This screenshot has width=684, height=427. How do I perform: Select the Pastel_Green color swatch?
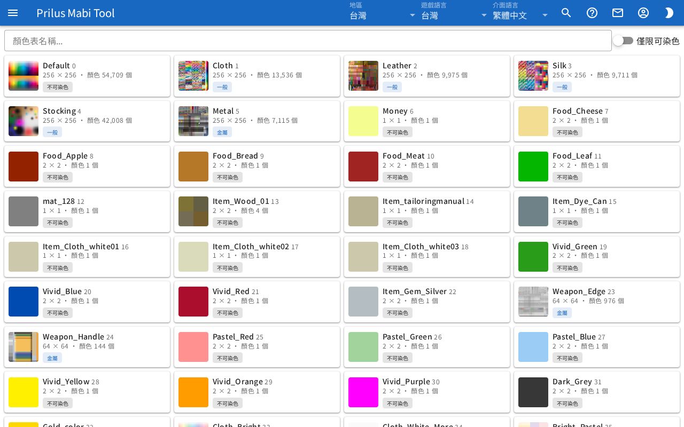pos(363,347)
